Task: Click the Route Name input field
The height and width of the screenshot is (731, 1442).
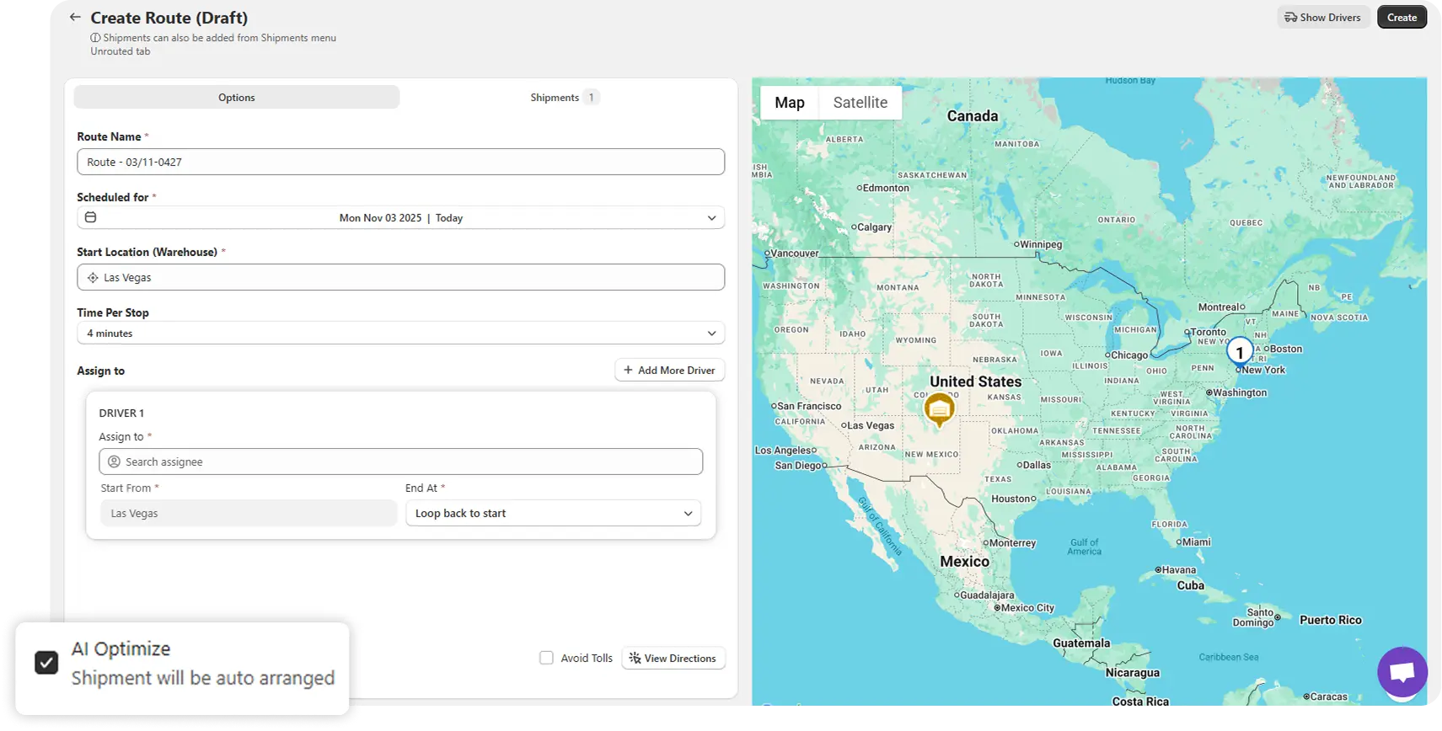Action: pos(400,162)
